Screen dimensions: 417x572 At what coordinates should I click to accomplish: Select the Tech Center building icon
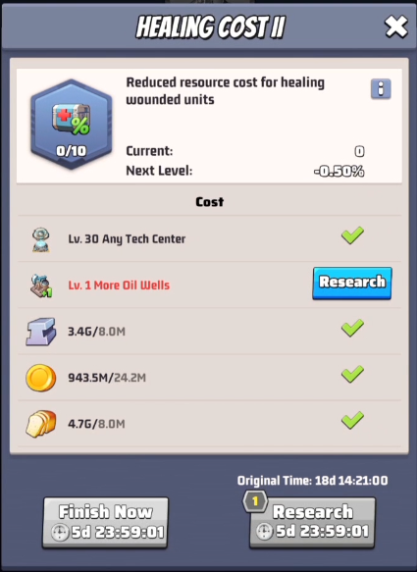click(x=41, y=239)
